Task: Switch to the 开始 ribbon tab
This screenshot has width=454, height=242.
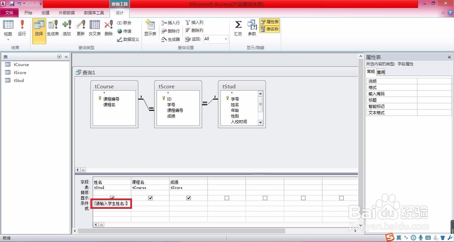Action: point(28,13)
